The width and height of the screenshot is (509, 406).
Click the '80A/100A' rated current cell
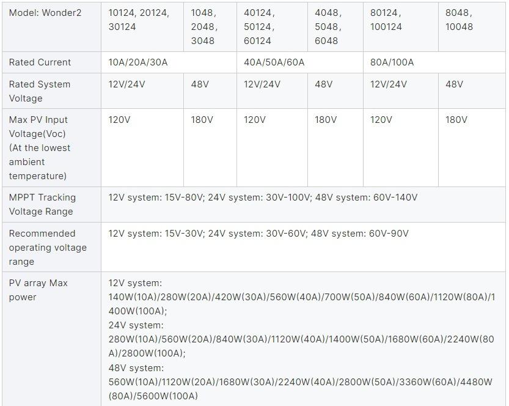(x=392, y=62)
